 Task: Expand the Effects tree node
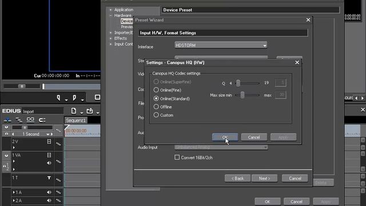110,38
